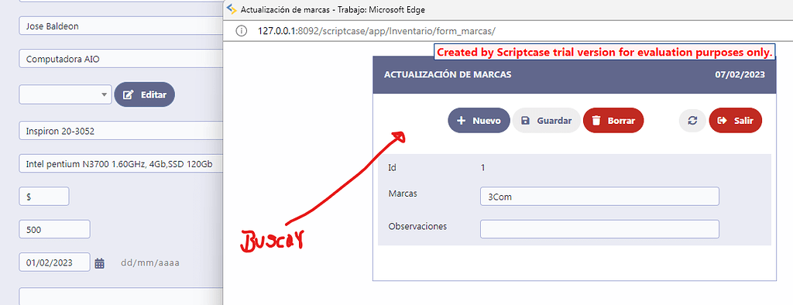The image size is (793, 305).
Task: Open the empty dropdown beside Editar
Action: [x=65, y=94]
